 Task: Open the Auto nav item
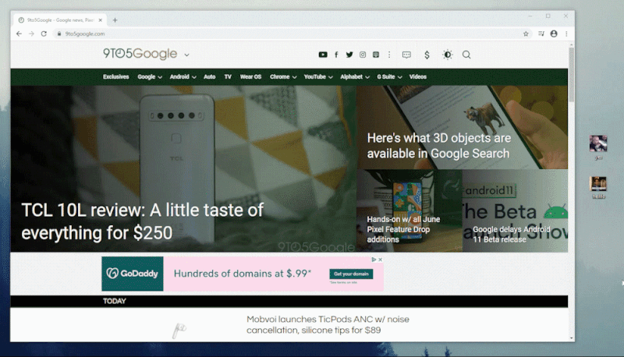209,76
